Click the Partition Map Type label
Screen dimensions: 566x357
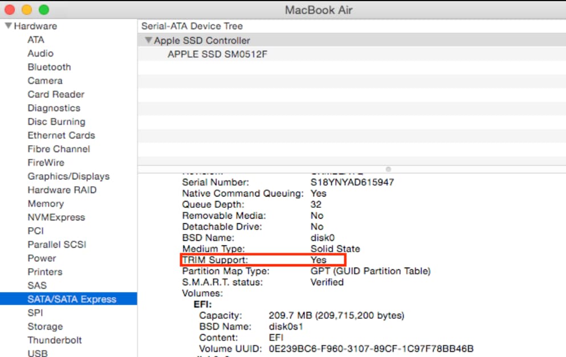coord(226,271)
